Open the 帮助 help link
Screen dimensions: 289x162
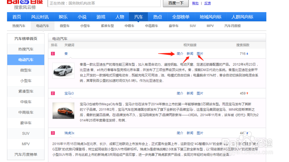[x=195, y=3]
